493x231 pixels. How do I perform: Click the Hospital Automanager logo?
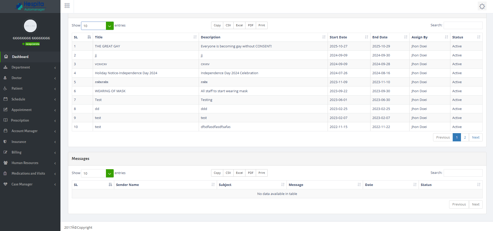point(30,6)
